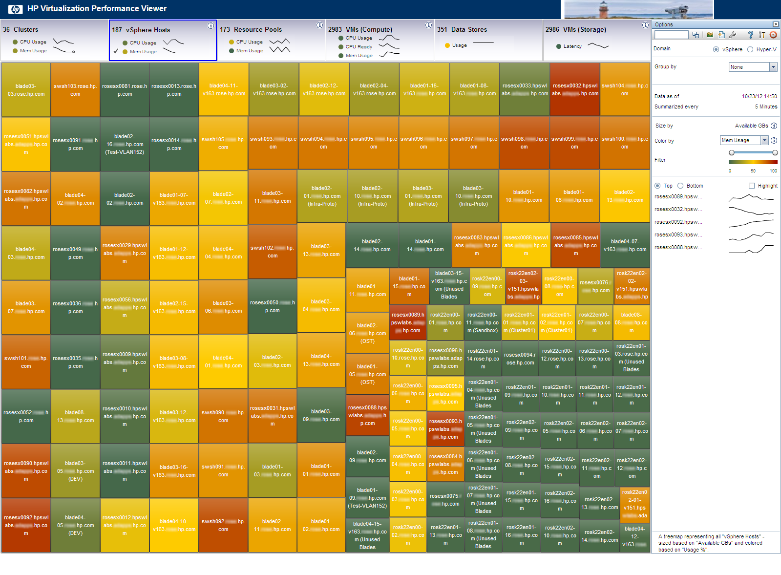The width and height of the screenshot is (781, 575).
Task: Click the hammer and wrench tools icon
Action: click(762, 35)
